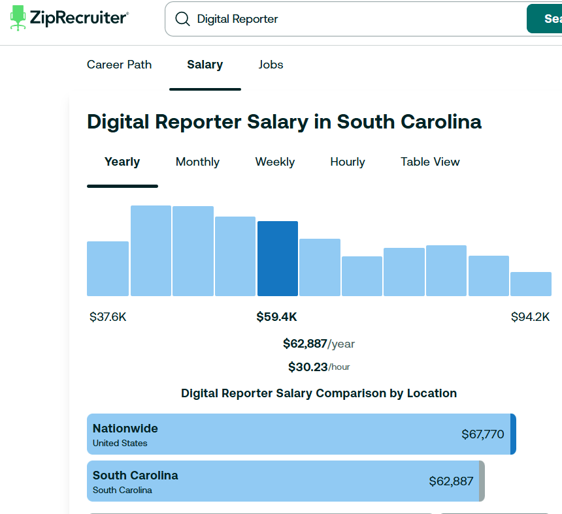Image resolution: width=562 pixels, height=514 pixels.
Task: Switch to Hourly salary view
Action: (347, 162)
